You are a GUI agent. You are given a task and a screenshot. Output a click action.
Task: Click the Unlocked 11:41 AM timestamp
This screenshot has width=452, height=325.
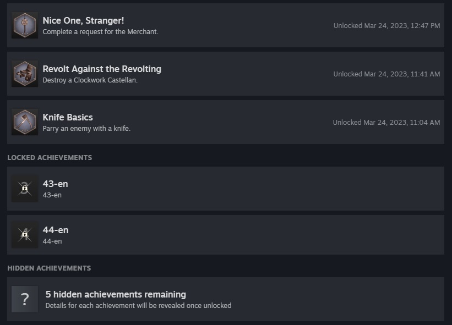click(x=387, y=74)
